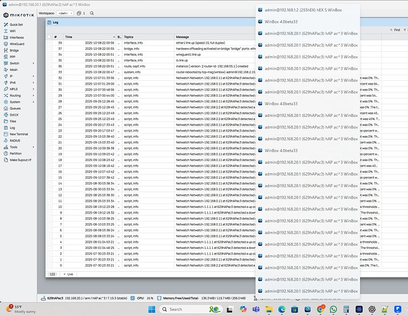Open the Workspace dropdown

coord(65,13)
